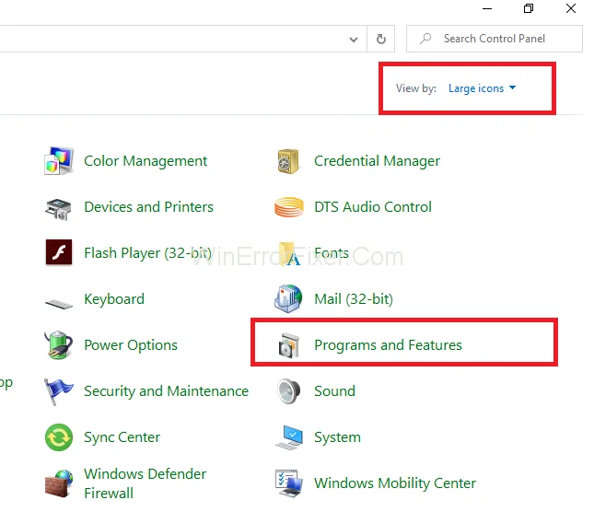Refresh the Control Panel view

(x=381, y=39)
